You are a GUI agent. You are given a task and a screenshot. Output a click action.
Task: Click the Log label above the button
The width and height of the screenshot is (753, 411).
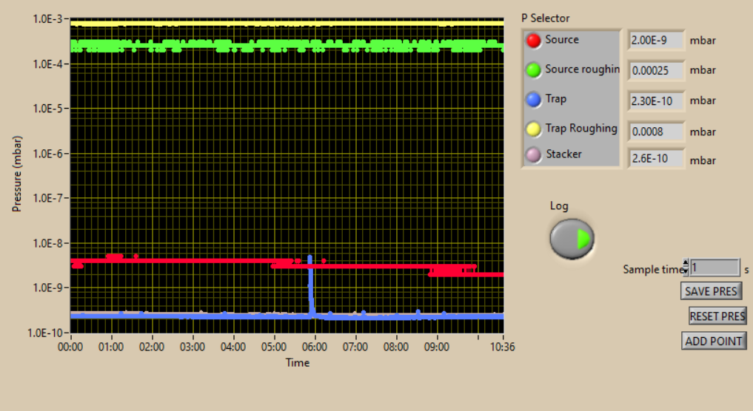(x=559, y=206)
